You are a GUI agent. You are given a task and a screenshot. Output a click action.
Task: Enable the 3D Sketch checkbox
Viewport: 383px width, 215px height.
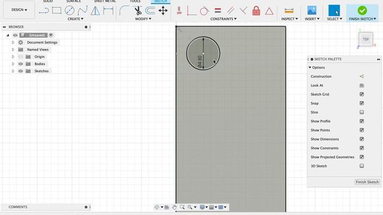tap(361, 166)
